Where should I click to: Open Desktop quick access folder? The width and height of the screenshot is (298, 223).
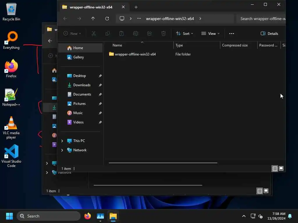click(80, 76)
